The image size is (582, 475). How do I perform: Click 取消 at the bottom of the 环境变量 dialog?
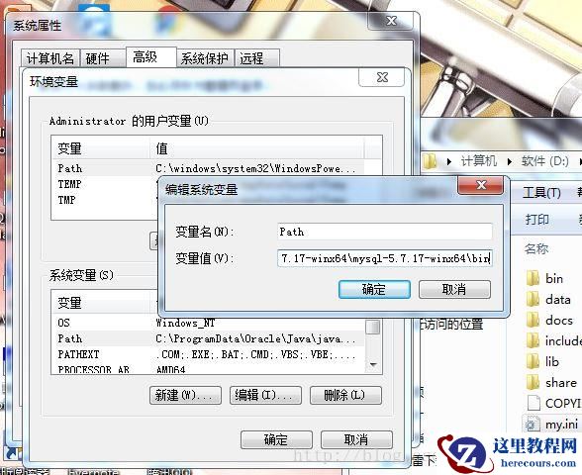(x=356, y=439)
